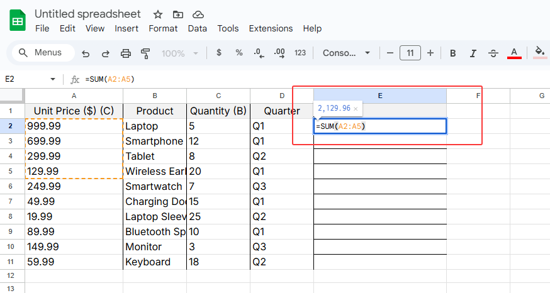The height and width of the screenshot is (293, 550).
Task: Expand the zoom 100% dropdown
Action: pos(180,53)
